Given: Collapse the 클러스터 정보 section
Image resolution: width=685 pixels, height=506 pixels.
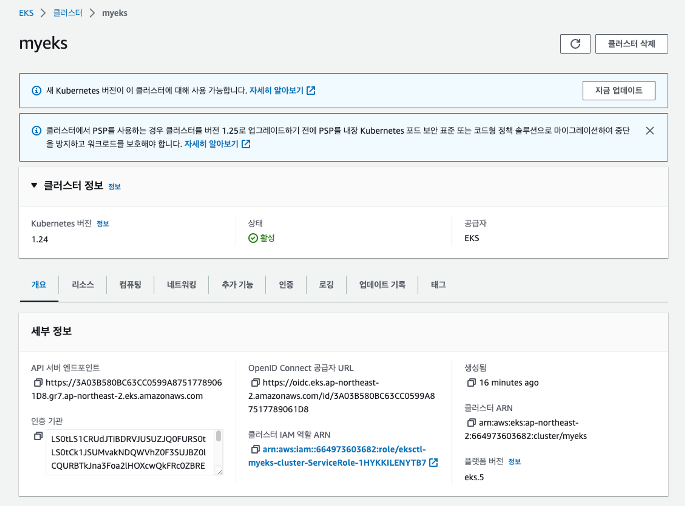Looking at the screenshot, I should (34, 185).
